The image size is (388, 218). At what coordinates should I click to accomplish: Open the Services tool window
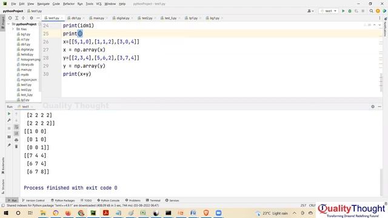(172, 200)
